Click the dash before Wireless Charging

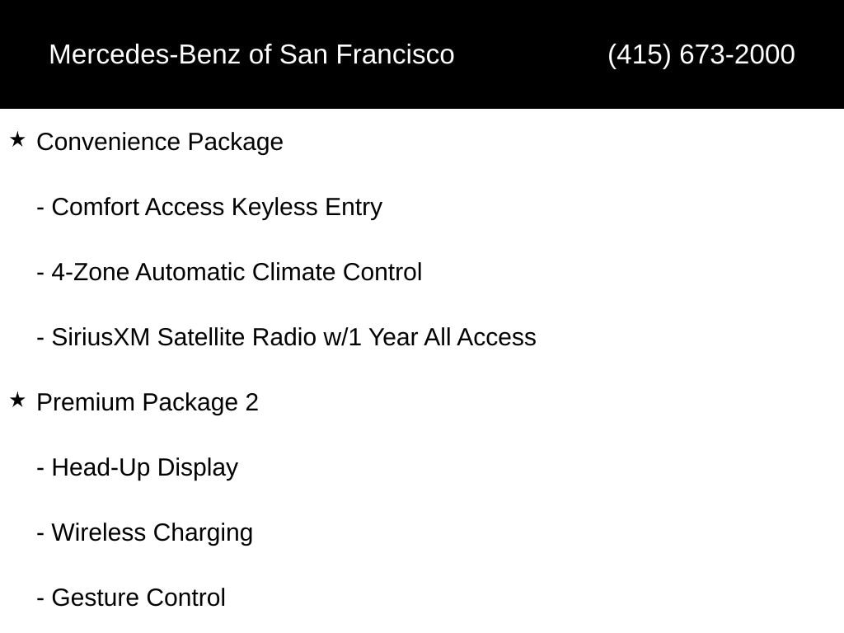(x=40, y=535)
